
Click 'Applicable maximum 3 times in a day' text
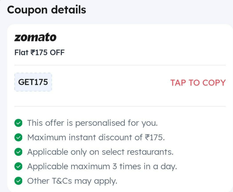pyautogui.click(x=102, y=166)
